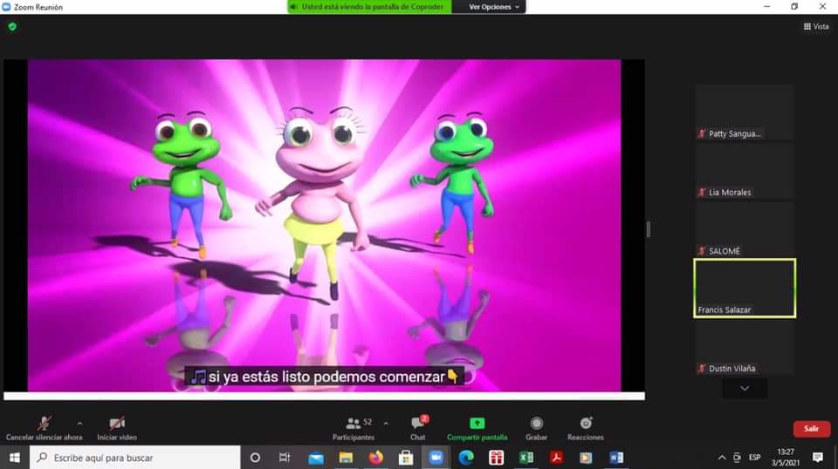This screenshot has width=838, height=469.
Task: Unmute microphone with Cancelar silenciar ahora
Action: (45, 428)
